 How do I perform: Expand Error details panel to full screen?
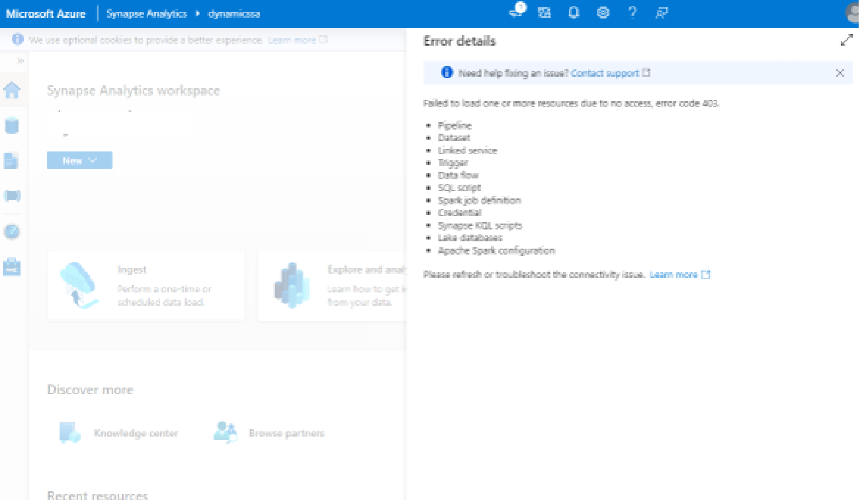[847, 40]
